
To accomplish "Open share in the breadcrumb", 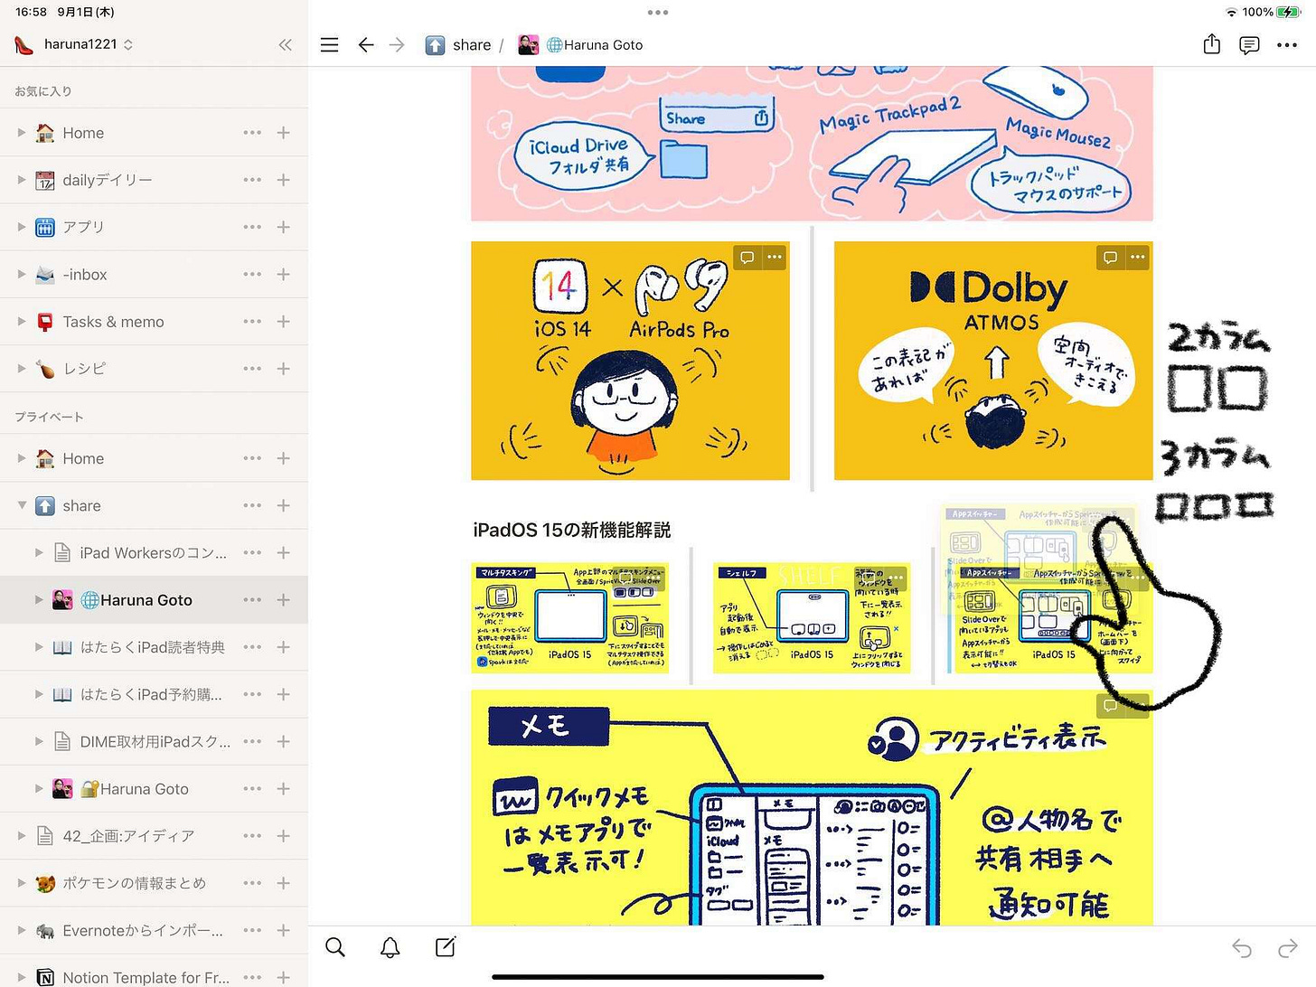I will (458, 44).
